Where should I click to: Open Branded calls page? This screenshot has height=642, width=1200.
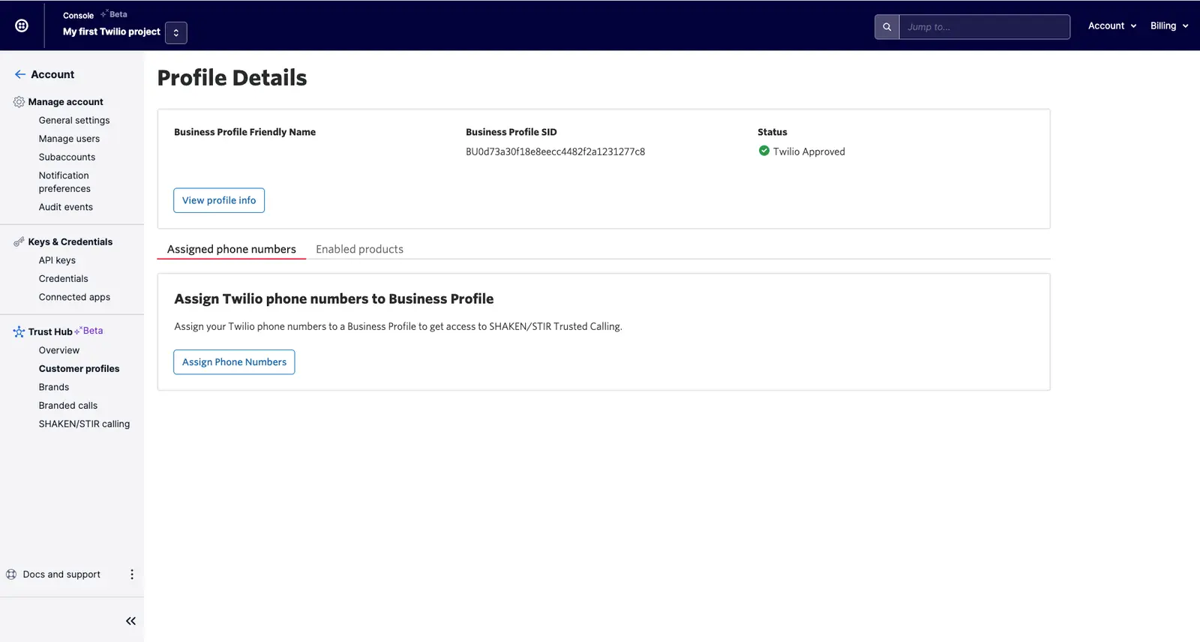coord(68,405)
